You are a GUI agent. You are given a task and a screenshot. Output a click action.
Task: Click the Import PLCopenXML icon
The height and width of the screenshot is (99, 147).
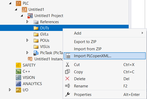tap(68, 56)
